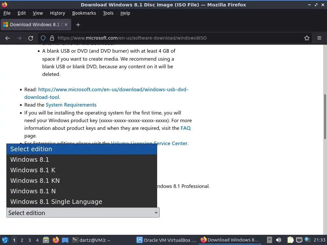Screen dimensions: 327x245
Task: Bookmark this page with the star icon
Action: (307, 38)
